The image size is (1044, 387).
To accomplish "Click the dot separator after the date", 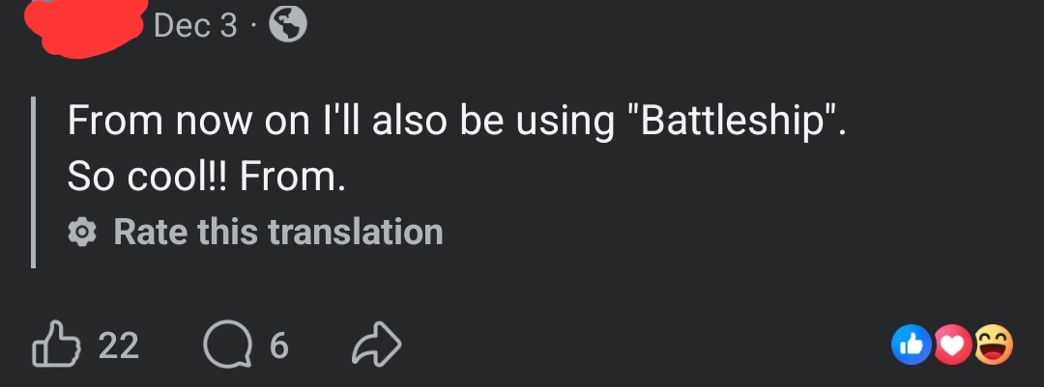I will pyautogui.click(x=253, y=26).
